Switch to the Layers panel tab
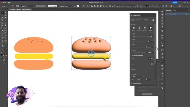Image resolution: width=190 pixels, height=107 pixels. point(175,11)
